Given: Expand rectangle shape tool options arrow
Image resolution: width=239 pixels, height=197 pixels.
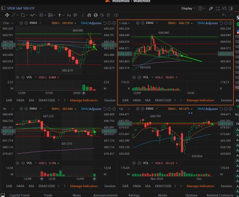Looking at the screenshot, I should pos(27,15).
